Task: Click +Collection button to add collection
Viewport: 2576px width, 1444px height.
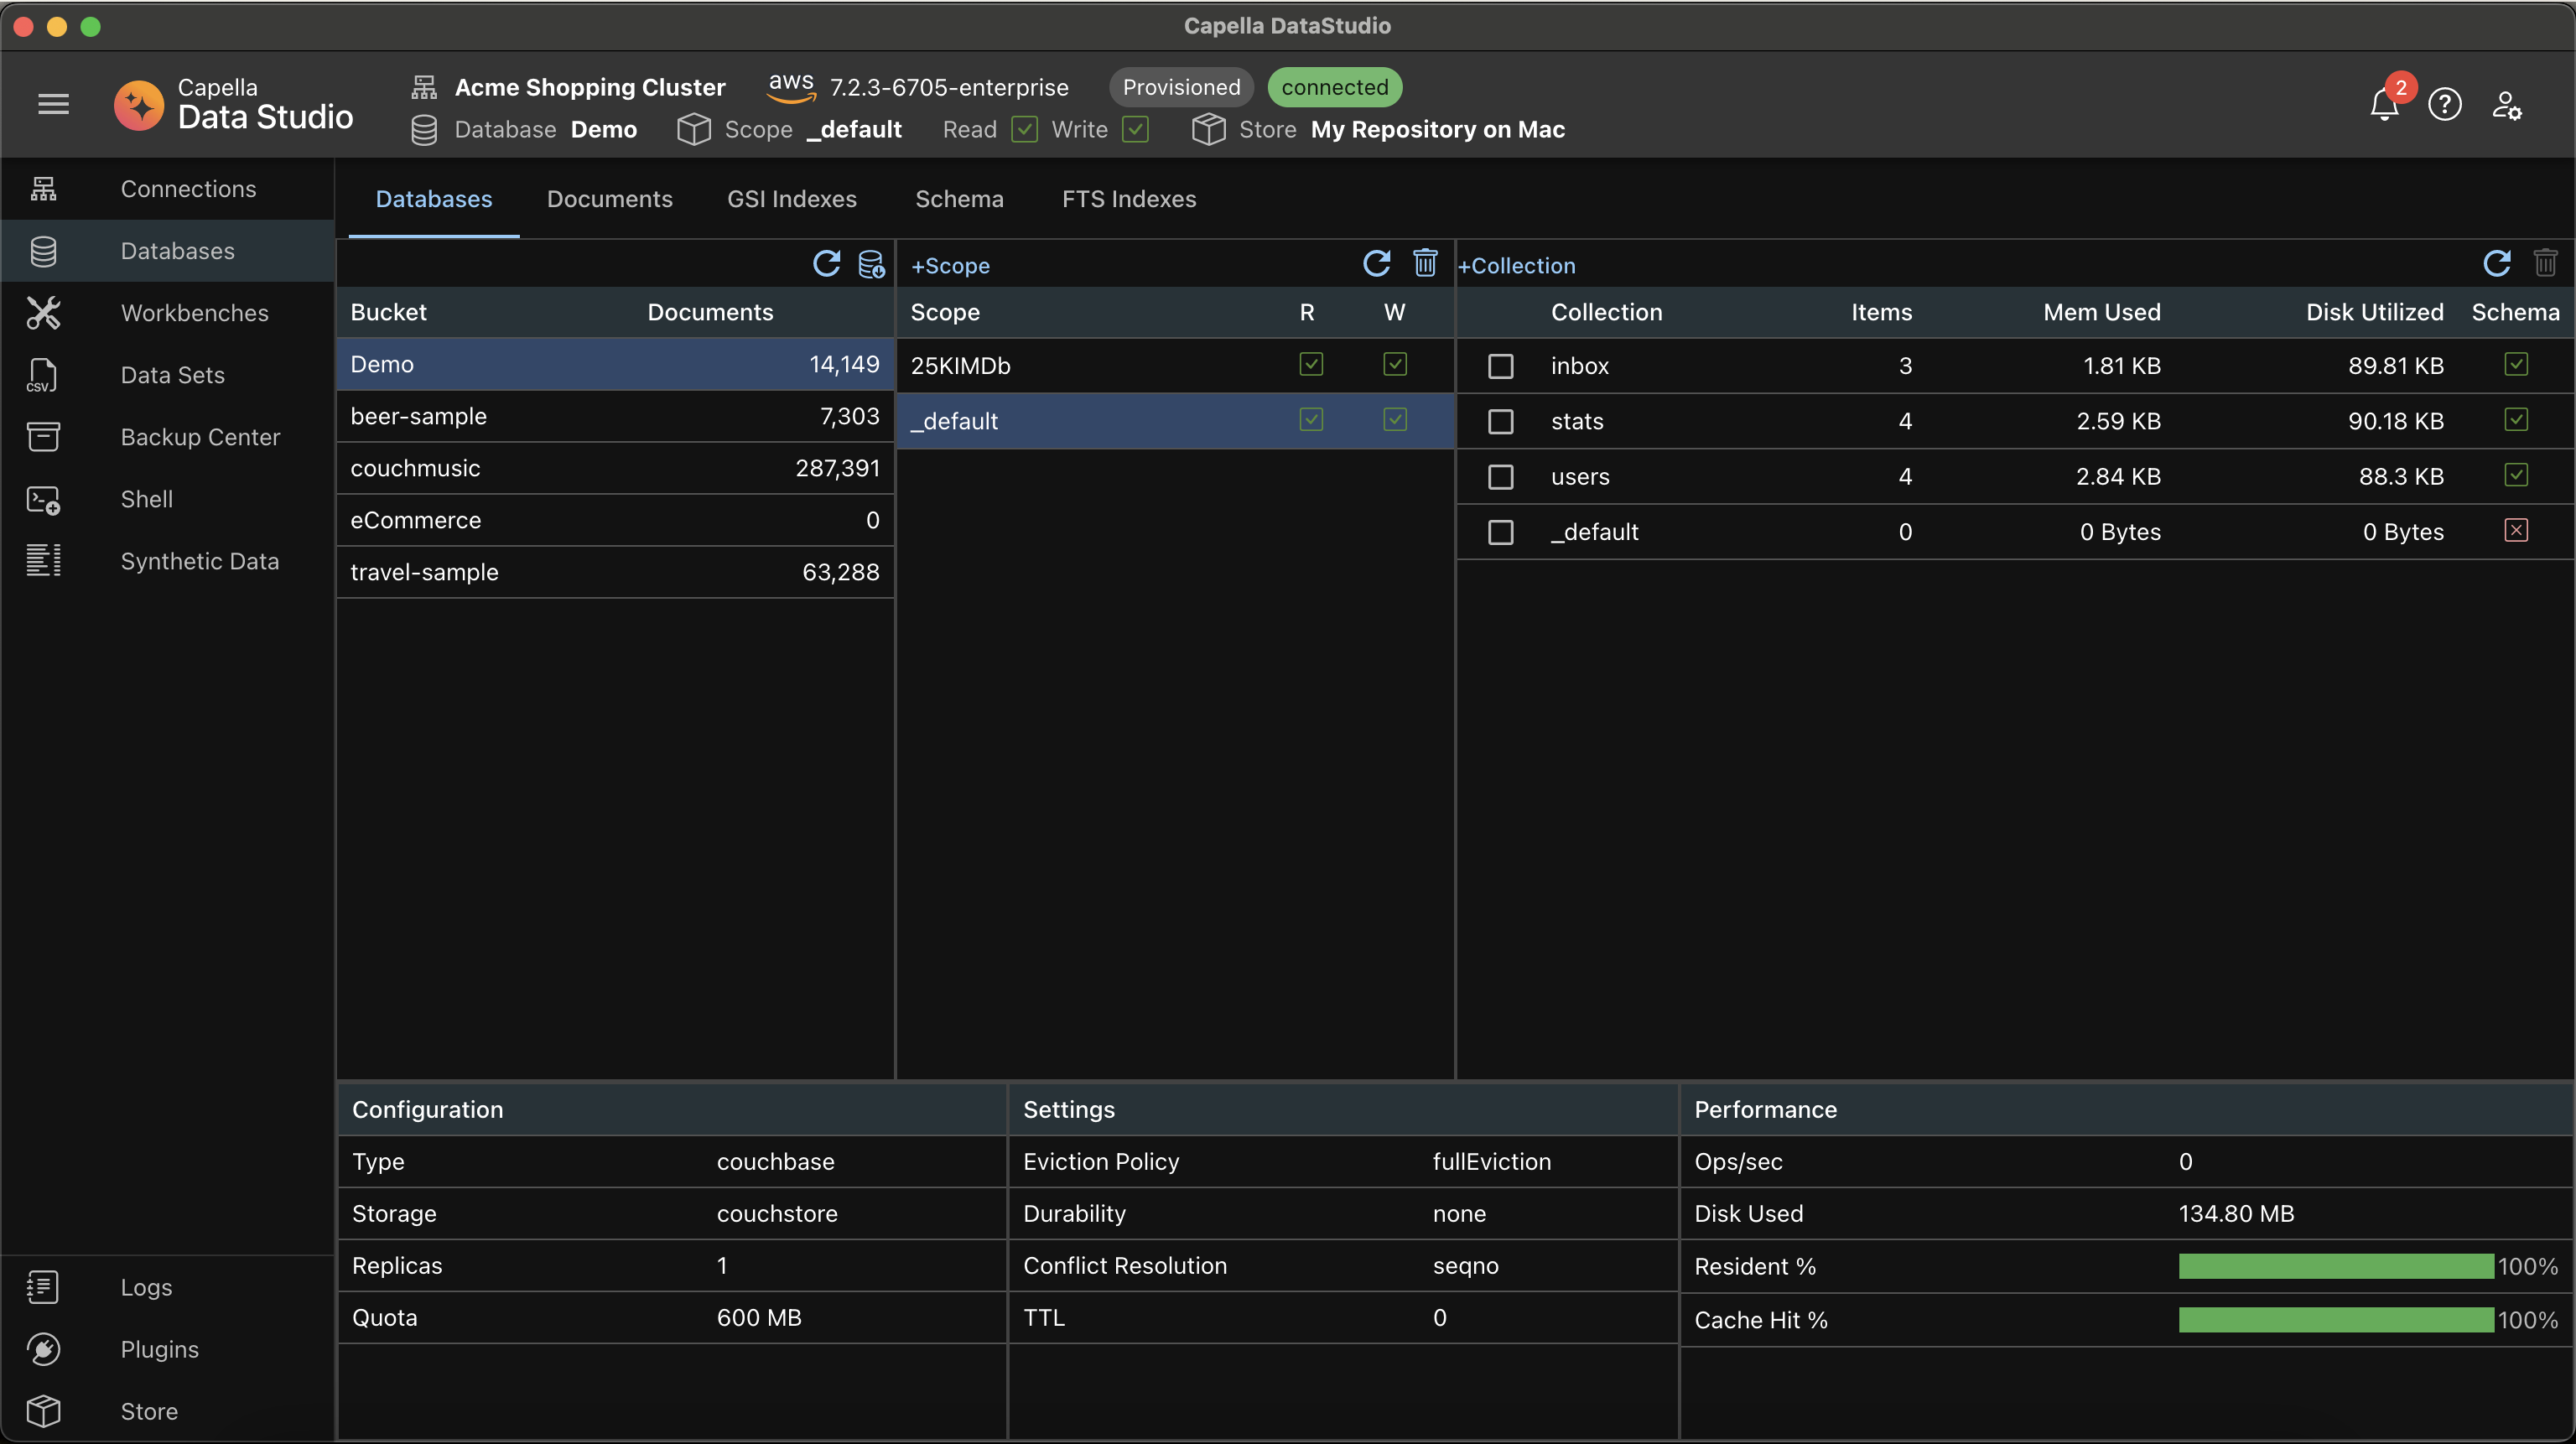Action: click(1518, 263)
